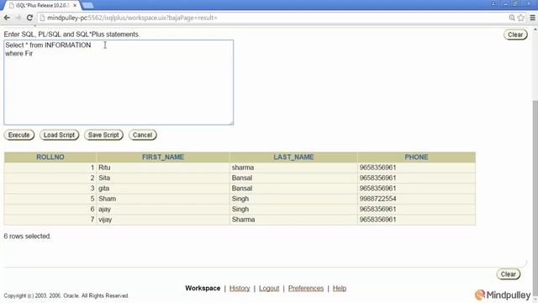
Task: Click the Save Script button
Action: point(103,135)
